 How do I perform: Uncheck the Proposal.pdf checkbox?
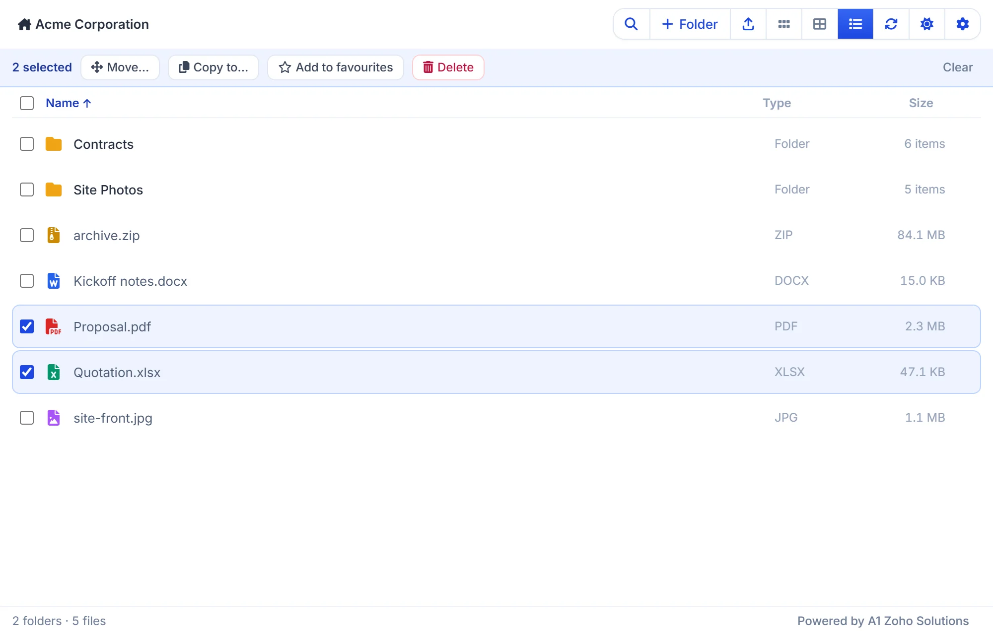tap(27, 326)
